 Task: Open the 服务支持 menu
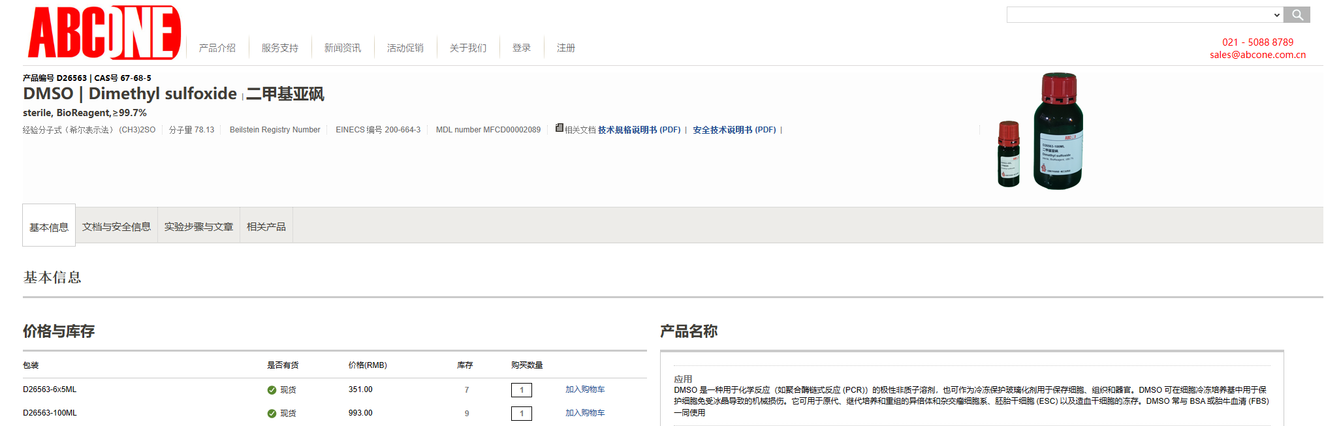(x=280, y=48)
